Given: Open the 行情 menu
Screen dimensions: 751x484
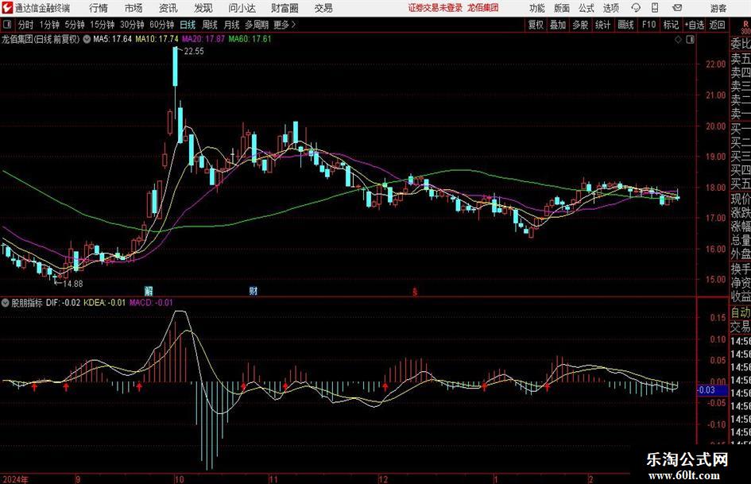Looking at the screenshot, I should pyautogui.click(x=99, y=8).
